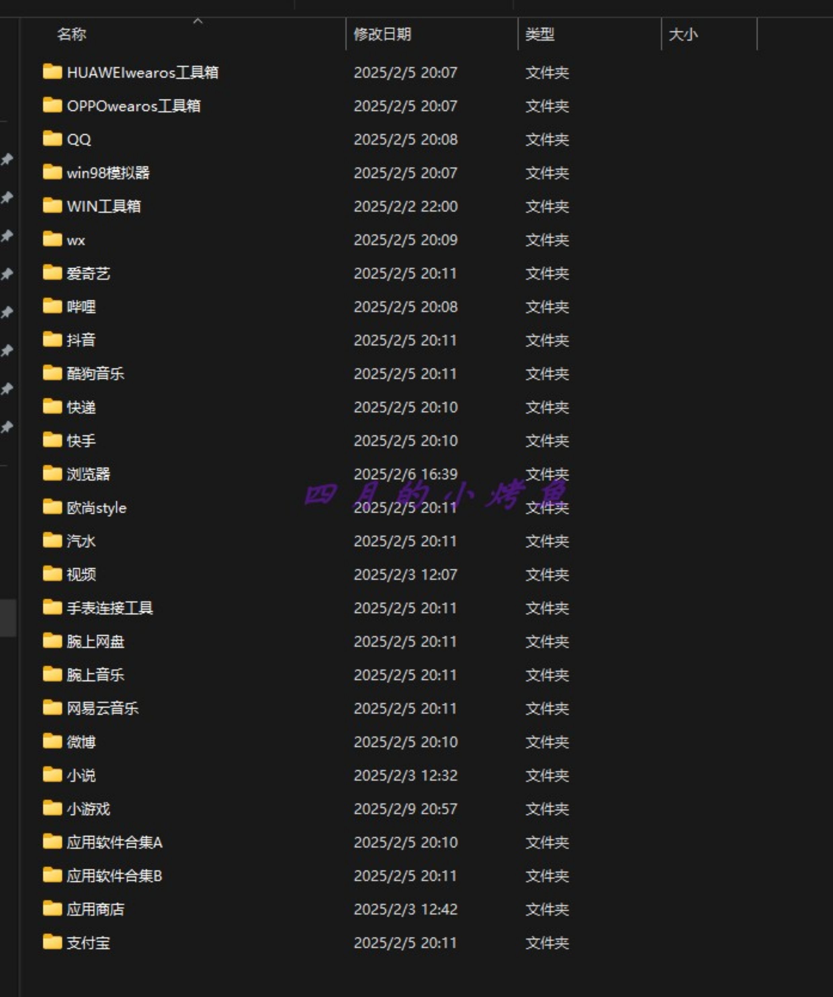The height and width of the screenshot is (997, 833).
Task: Click the 视频 folder icon
Action: point(52,573)
